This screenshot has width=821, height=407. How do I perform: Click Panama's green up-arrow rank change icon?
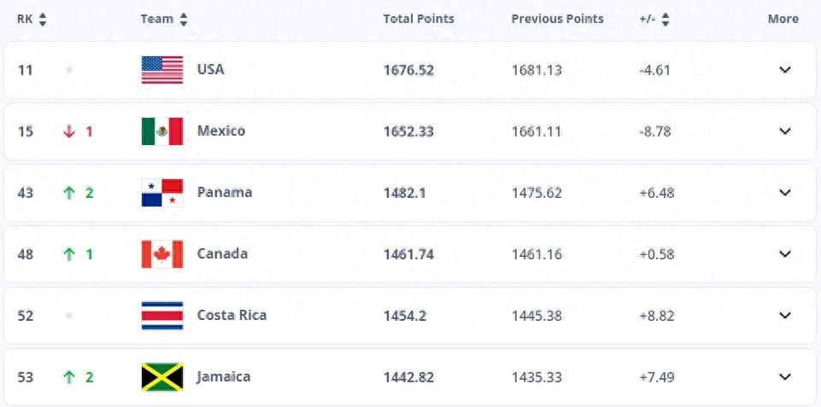(69, 193)
